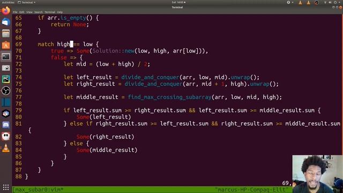Click line number 88 in gutter
Viewport: 343px width, 193px height.
tap(19, 176)
